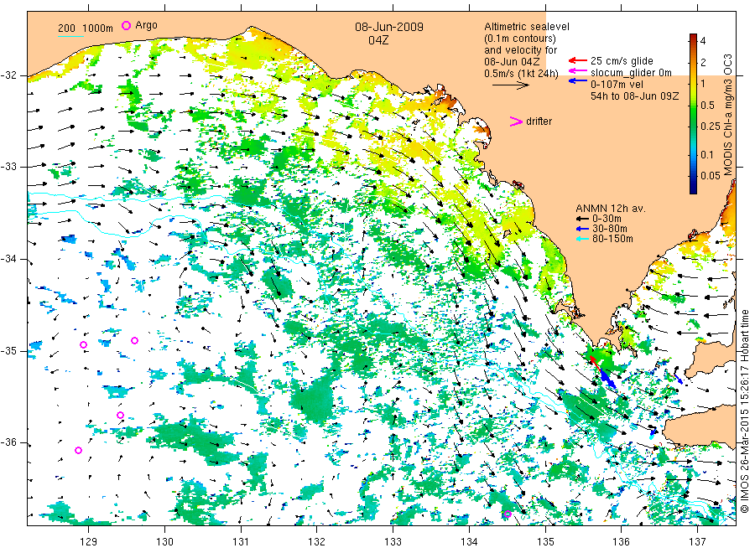Click the 04Z time label
The height and width of the screenshot is (553, 755).
[378, 40]
